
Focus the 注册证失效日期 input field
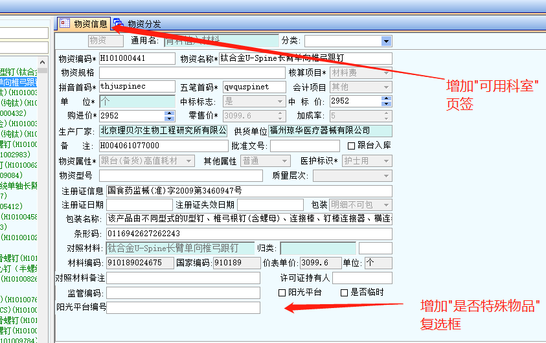pyautogui.click(x=270, y=205)
